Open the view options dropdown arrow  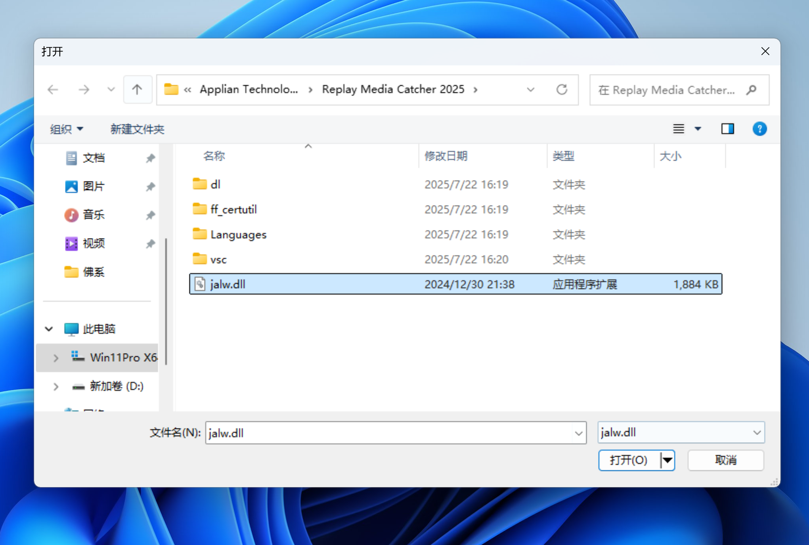[x=698, y=129]
